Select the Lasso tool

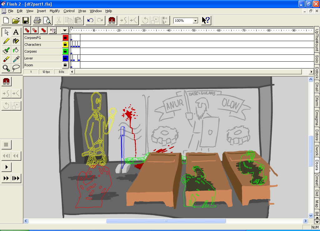(x=16, y=68)
